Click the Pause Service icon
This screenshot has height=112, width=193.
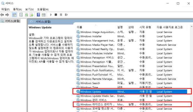click(x=61, y=15)
